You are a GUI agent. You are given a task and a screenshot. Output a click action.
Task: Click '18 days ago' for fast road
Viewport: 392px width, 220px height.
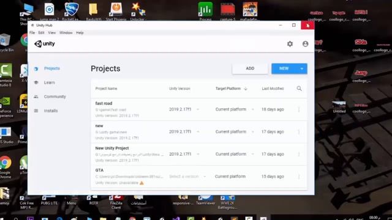coord(273,109)
